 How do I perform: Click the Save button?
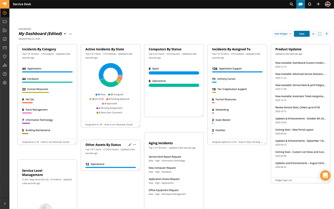click(302, 34)
